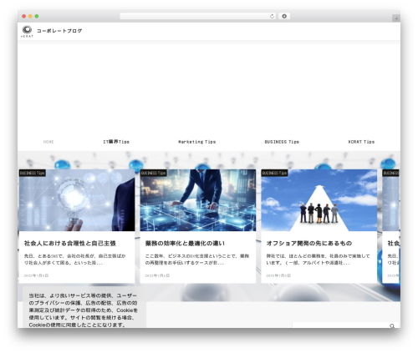Click the excerpt starting 先日、とあるSNSで
The image size is (418, 353).
pos(75,260)
